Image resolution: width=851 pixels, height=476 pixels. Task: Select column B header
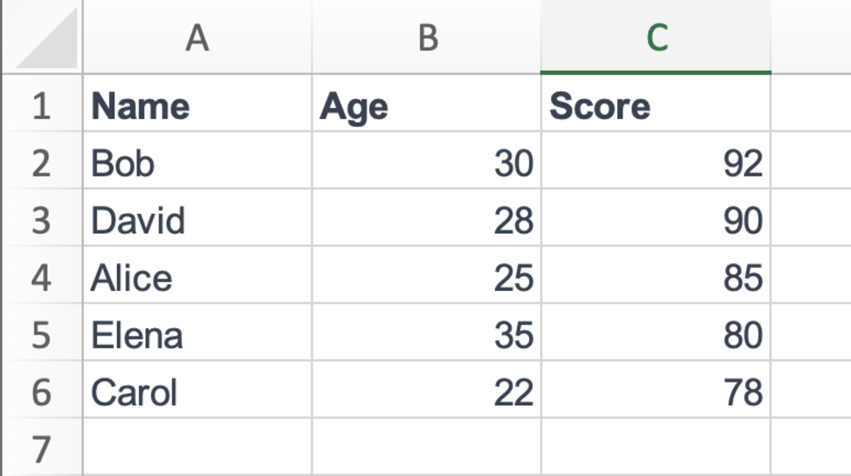tap(426, 36)
